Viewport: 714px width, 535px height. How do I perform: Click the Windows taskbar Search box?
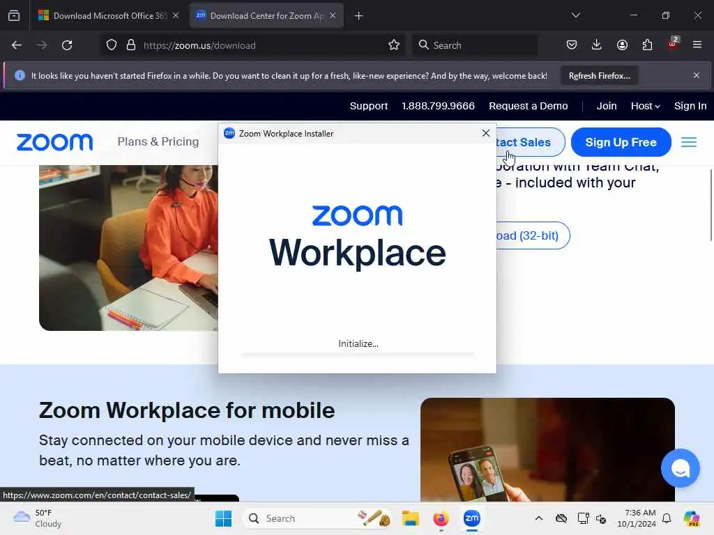[x=317, y=518]
